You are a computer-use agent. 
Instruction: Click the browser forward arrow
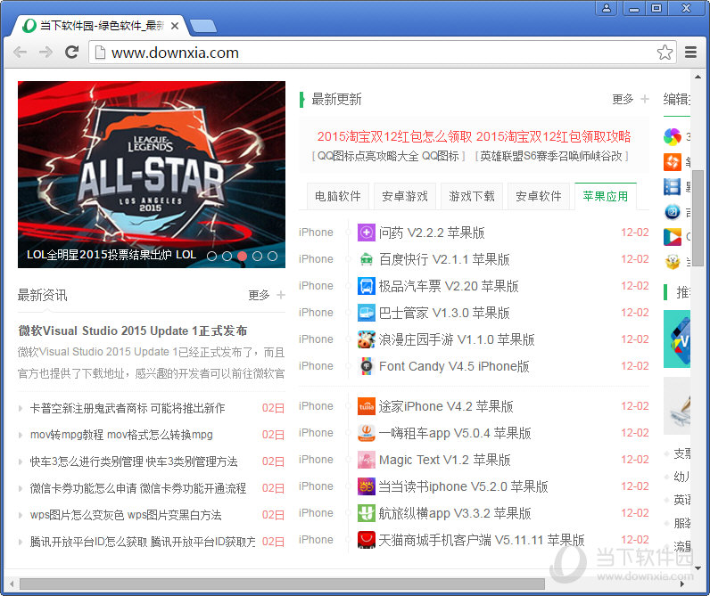tap(45, 53)
